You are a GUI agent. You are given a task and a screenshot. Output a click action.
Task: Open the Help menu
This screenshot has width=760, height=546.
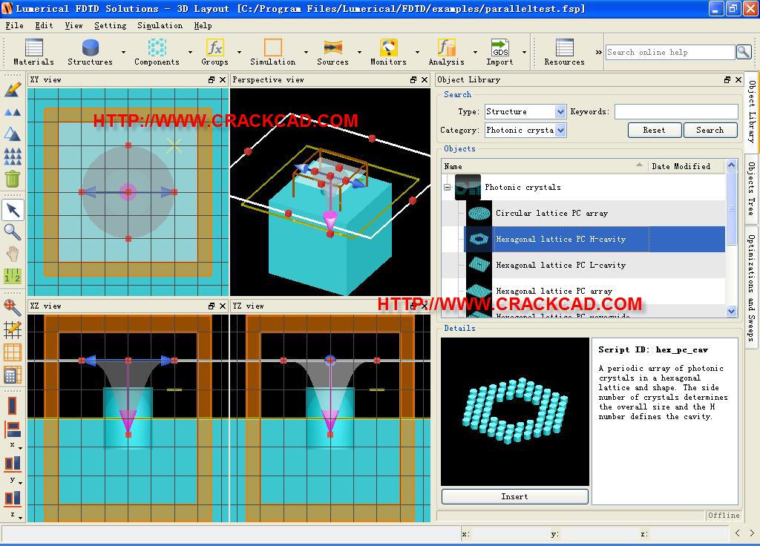click(x=203, y=25)
